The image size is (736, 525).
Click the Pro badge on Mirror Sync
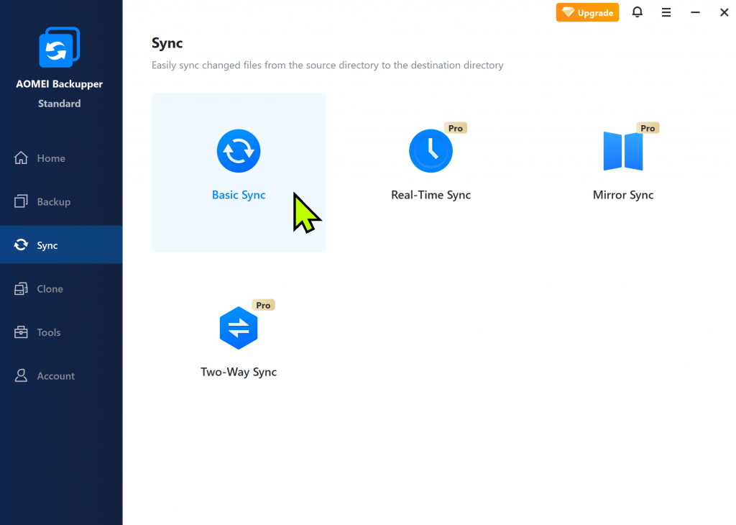648,128
